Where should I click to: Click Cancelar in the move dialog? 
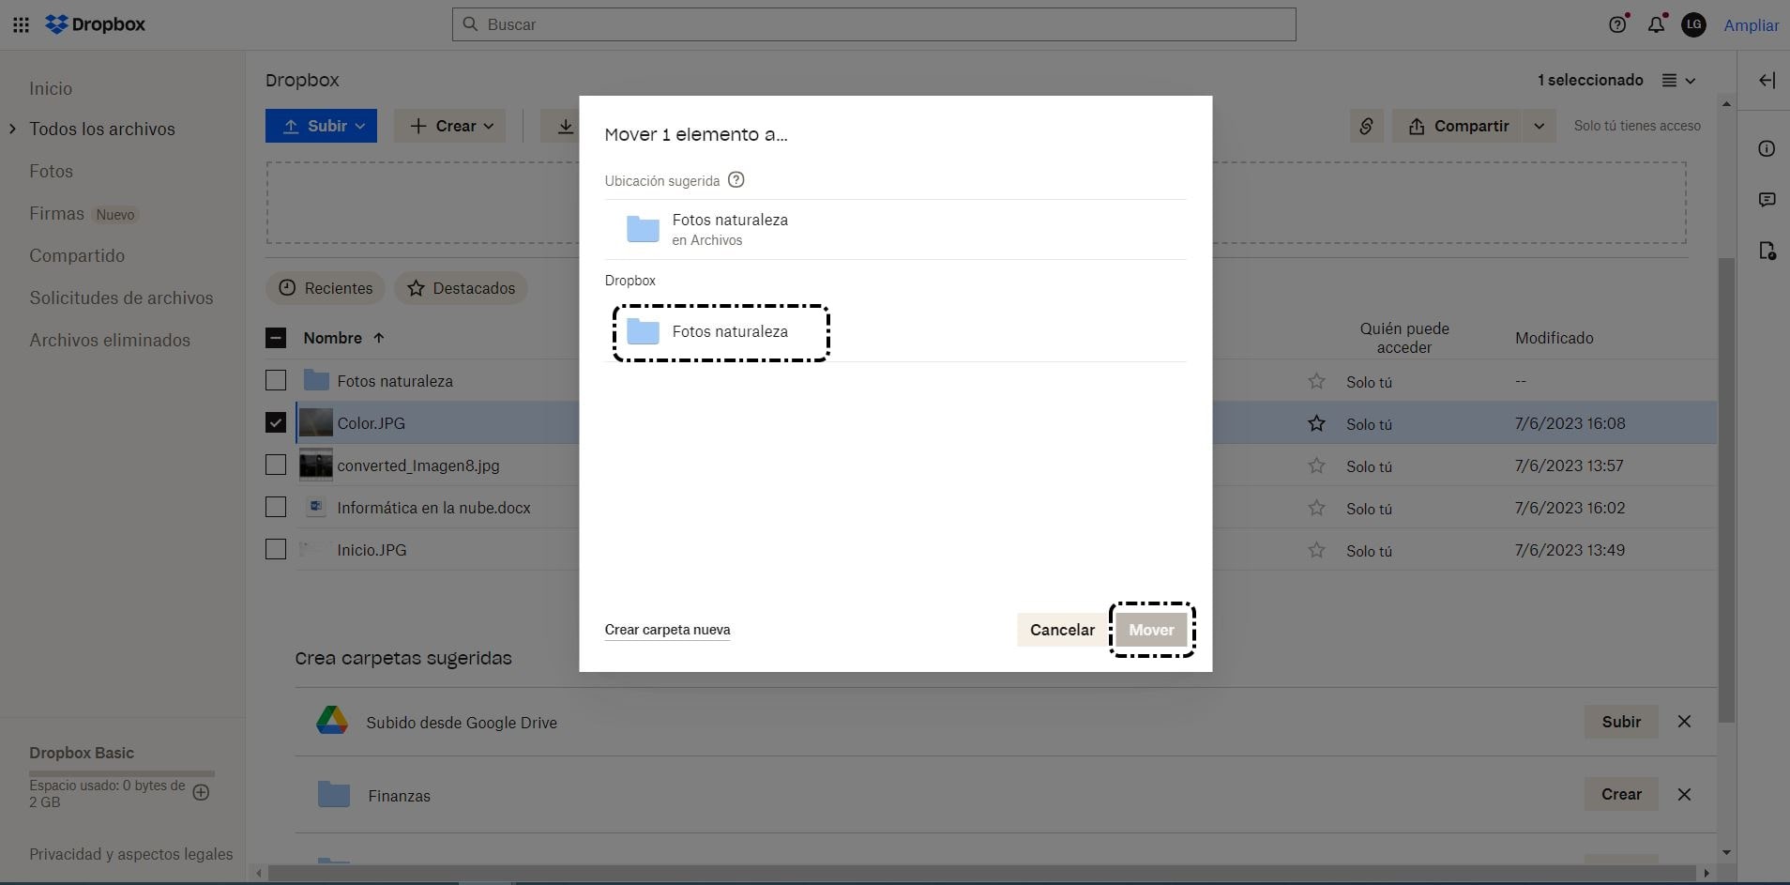(x=1062, y=630)
